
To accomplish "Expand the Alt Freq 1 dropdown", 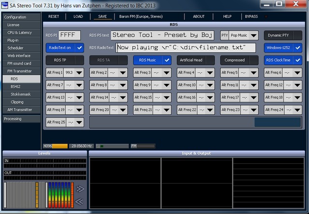I will 79,73.
